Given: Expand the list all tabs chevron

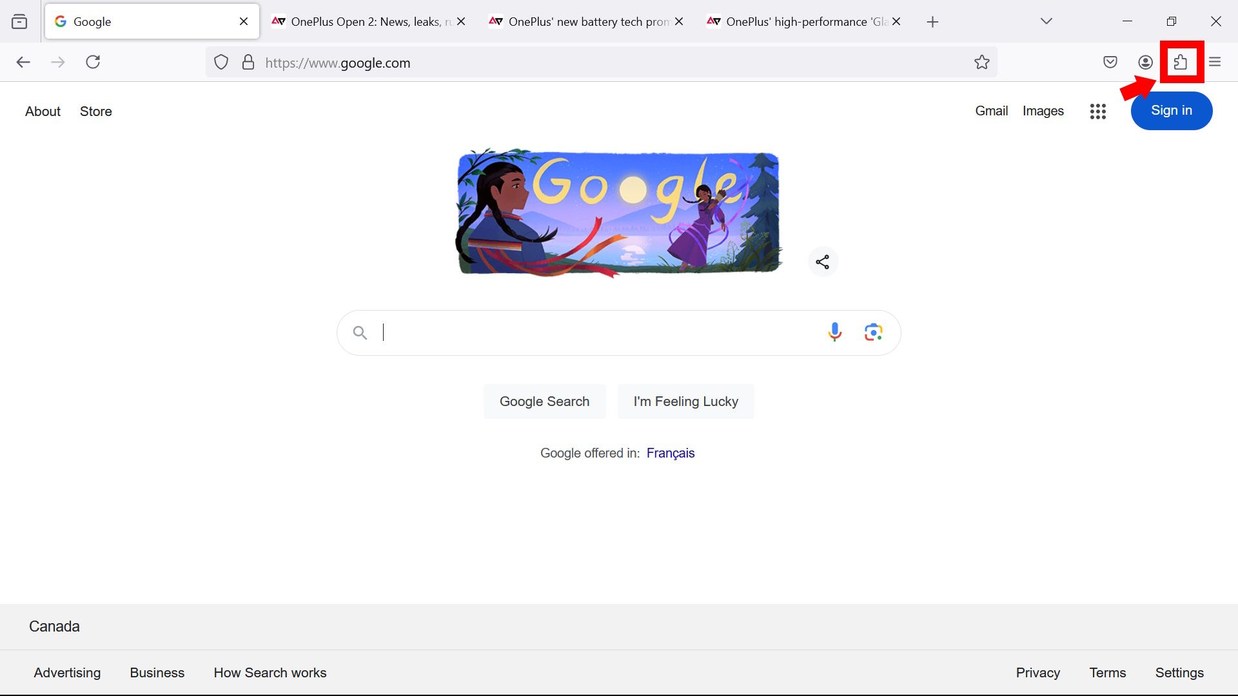Looking at the screenshot, I should pos(1046,21).
